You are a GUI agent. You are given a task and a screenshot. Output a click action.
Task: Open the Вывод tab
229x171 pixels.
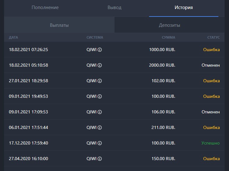pyautogui.click(x=114, y=7)
